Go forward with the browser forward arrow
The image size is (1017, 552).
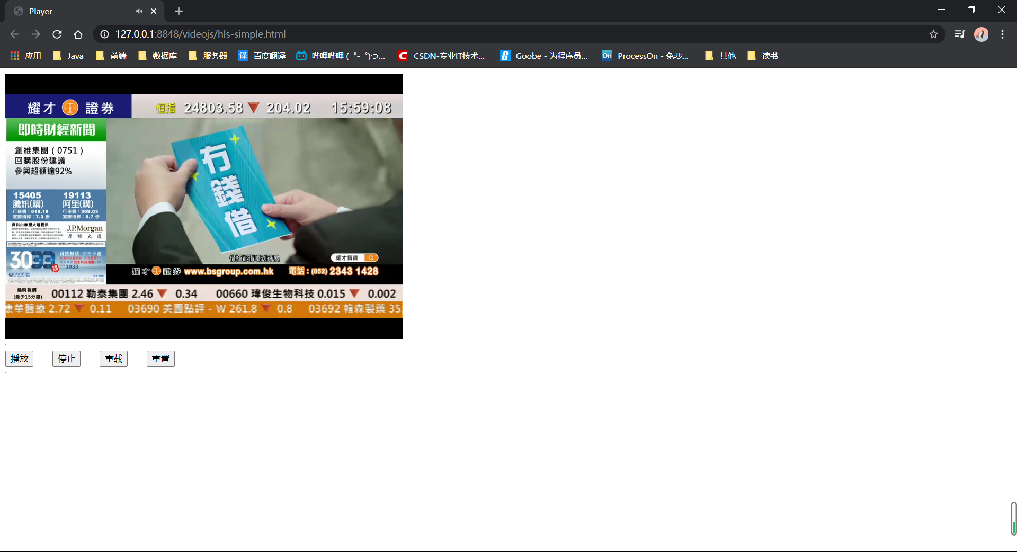click(x=35, y=34)
